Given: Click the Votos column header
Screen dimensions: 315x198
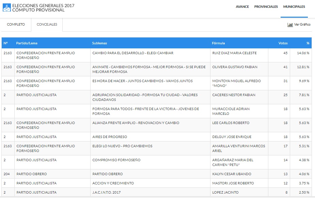Looking at the screenshot, I should click(283, 43).
